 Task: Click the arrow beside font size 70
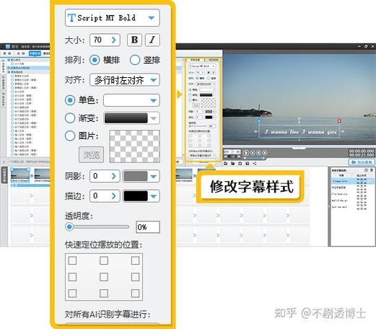click(x=114, y=40)
